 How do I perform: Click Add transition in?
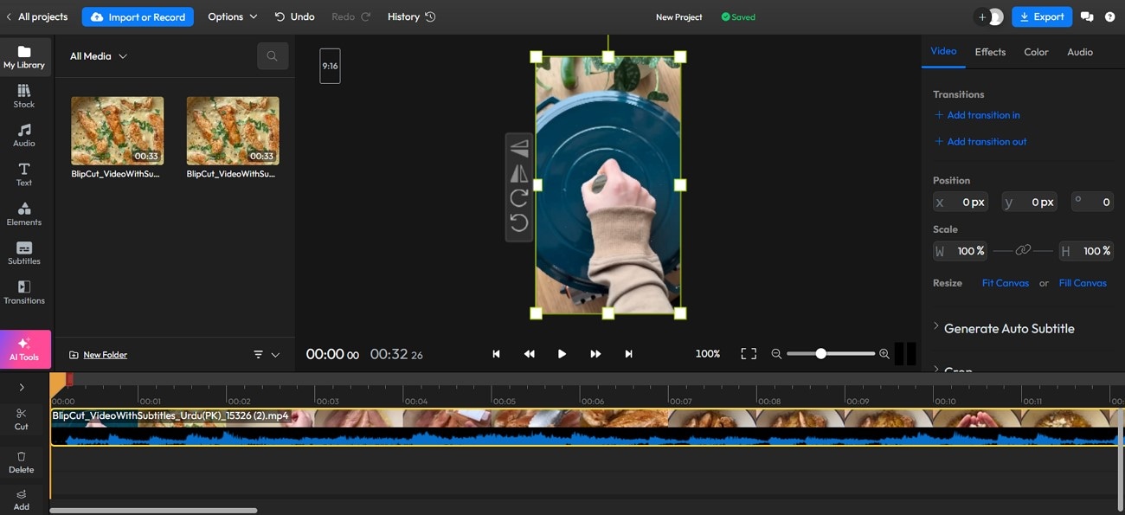[977, 115]
